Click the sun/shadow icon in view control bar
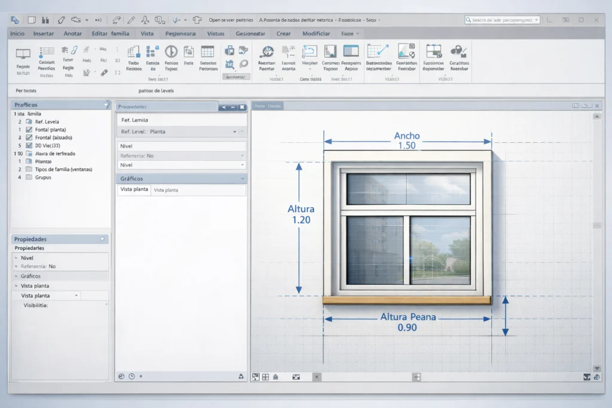 coord(275,376)
